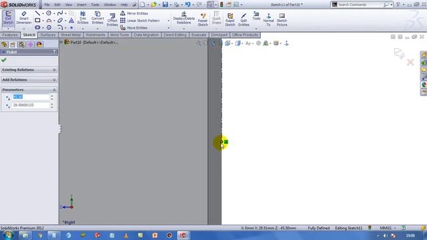Increase the X coordinate value with spinner up arrow
This screenshot has width=427, height=240.
[52, 95]
